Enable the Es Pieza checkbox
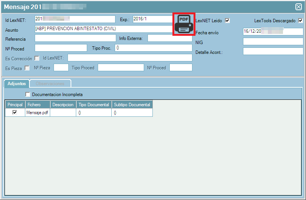 [27, 68]
